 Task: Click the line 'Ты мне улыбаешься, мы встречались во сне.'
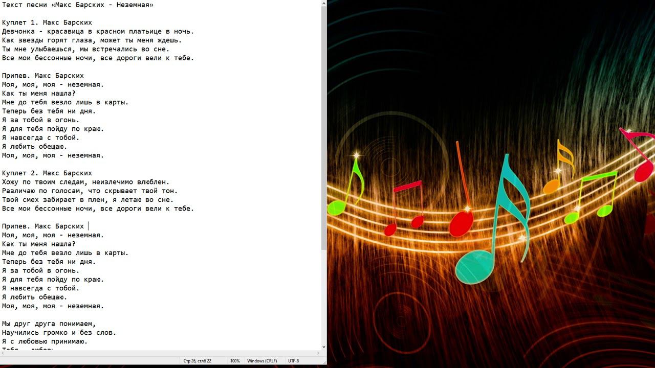(86, 49)
